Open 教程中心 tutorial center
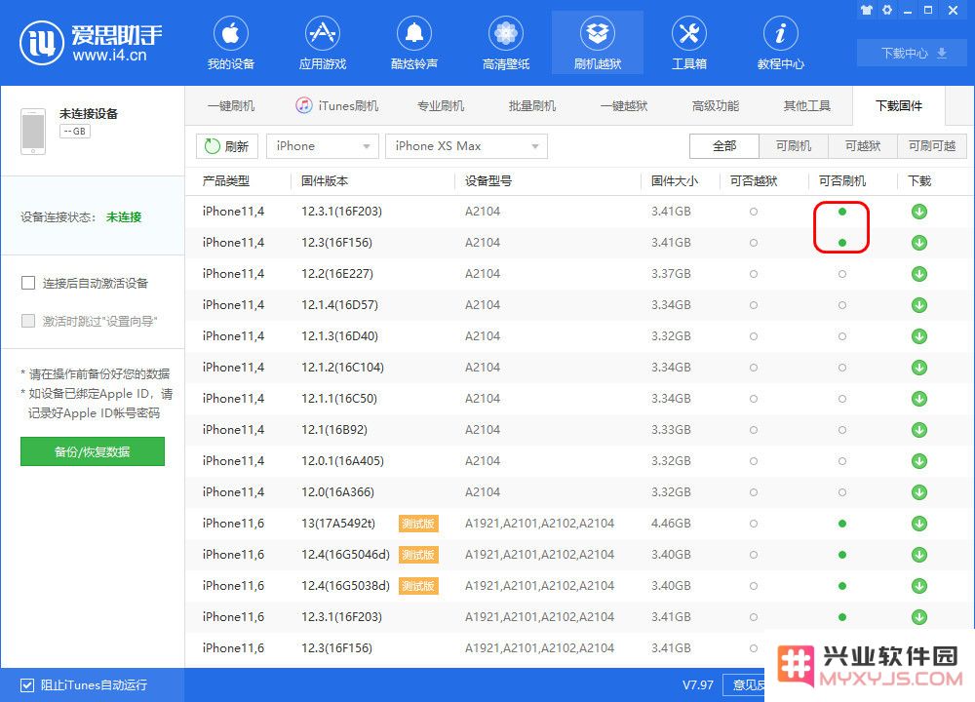Viewport: 975px width, 702px height. [780, 43]
